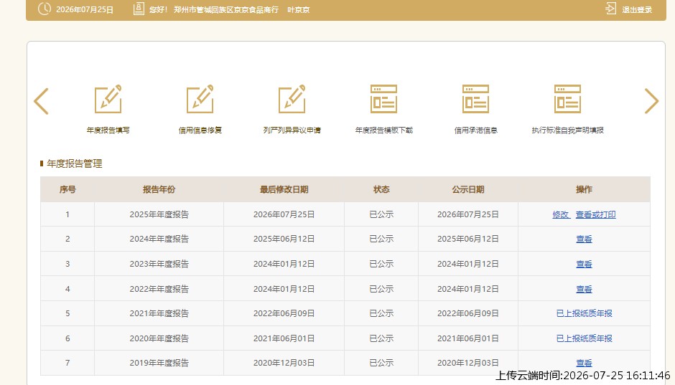The width and height of the screenshot is (675, 385).
Task: Click 查看或打印 for 2025年年度报告
Action: [x=596, y=214]
